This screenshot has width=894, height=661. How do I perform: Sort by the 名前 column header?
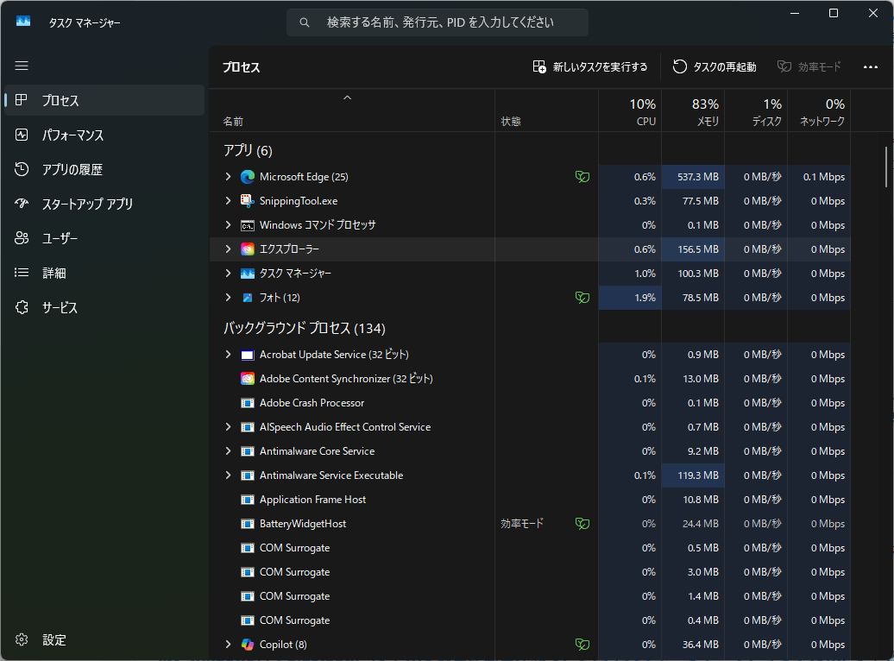point(352,110)
